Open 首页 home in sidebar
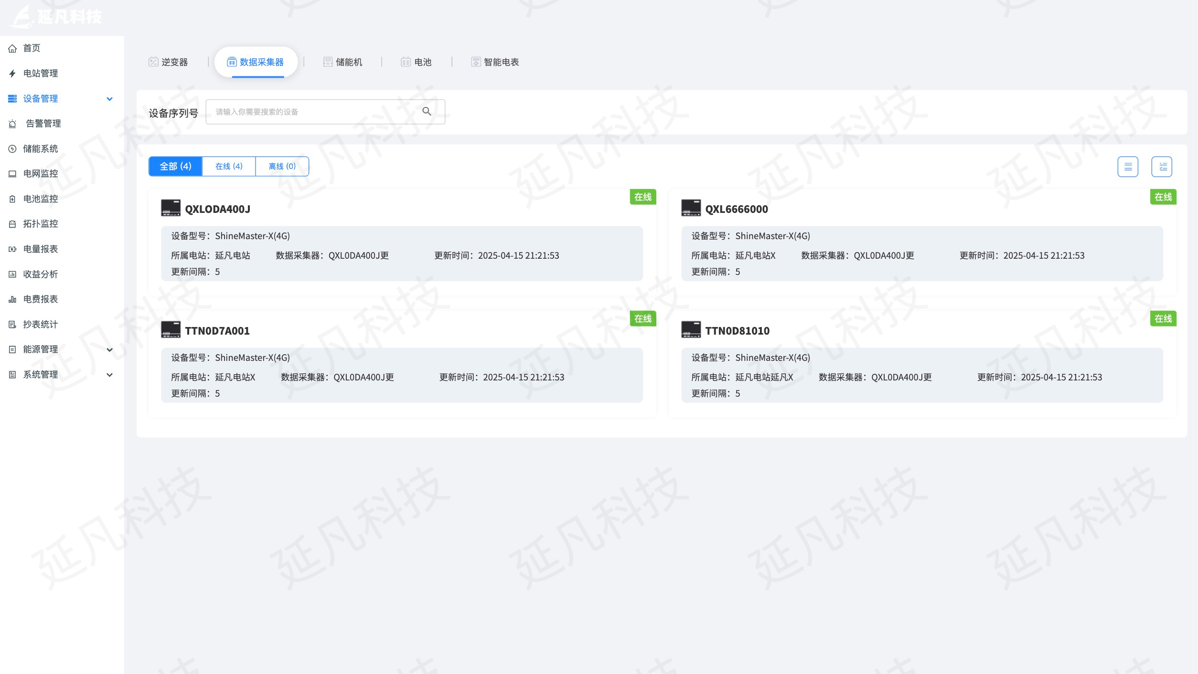Viewport: 1198px width, 674px height. tap(32, 48)
